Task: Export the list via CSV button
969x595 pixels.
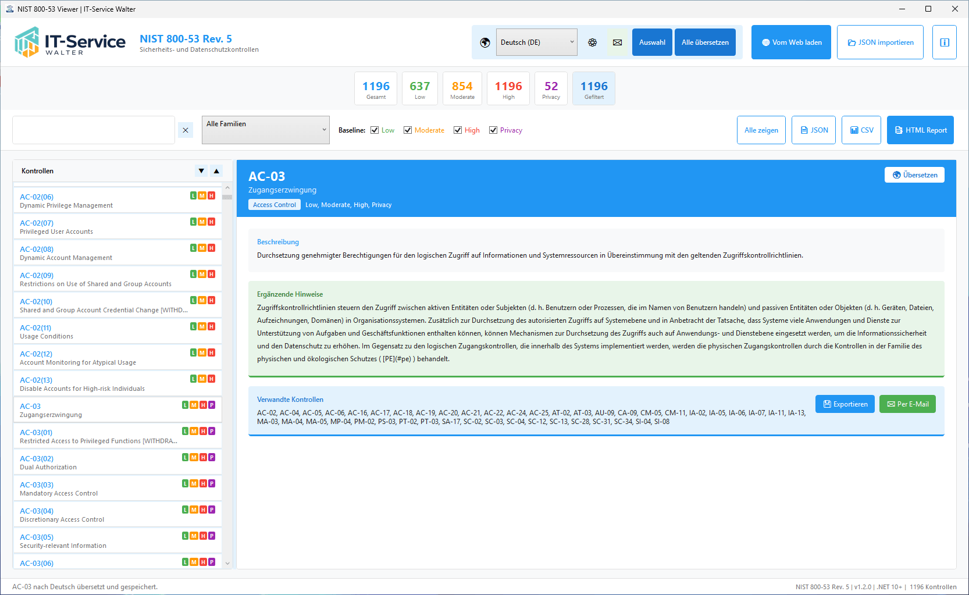Action: (861, 130)
